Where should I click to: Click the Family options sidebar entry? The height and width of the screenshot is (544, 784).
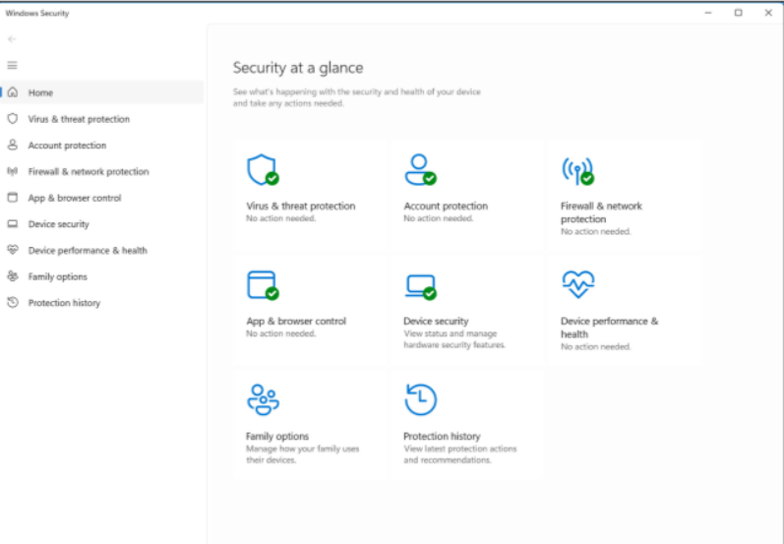[57, 277]
